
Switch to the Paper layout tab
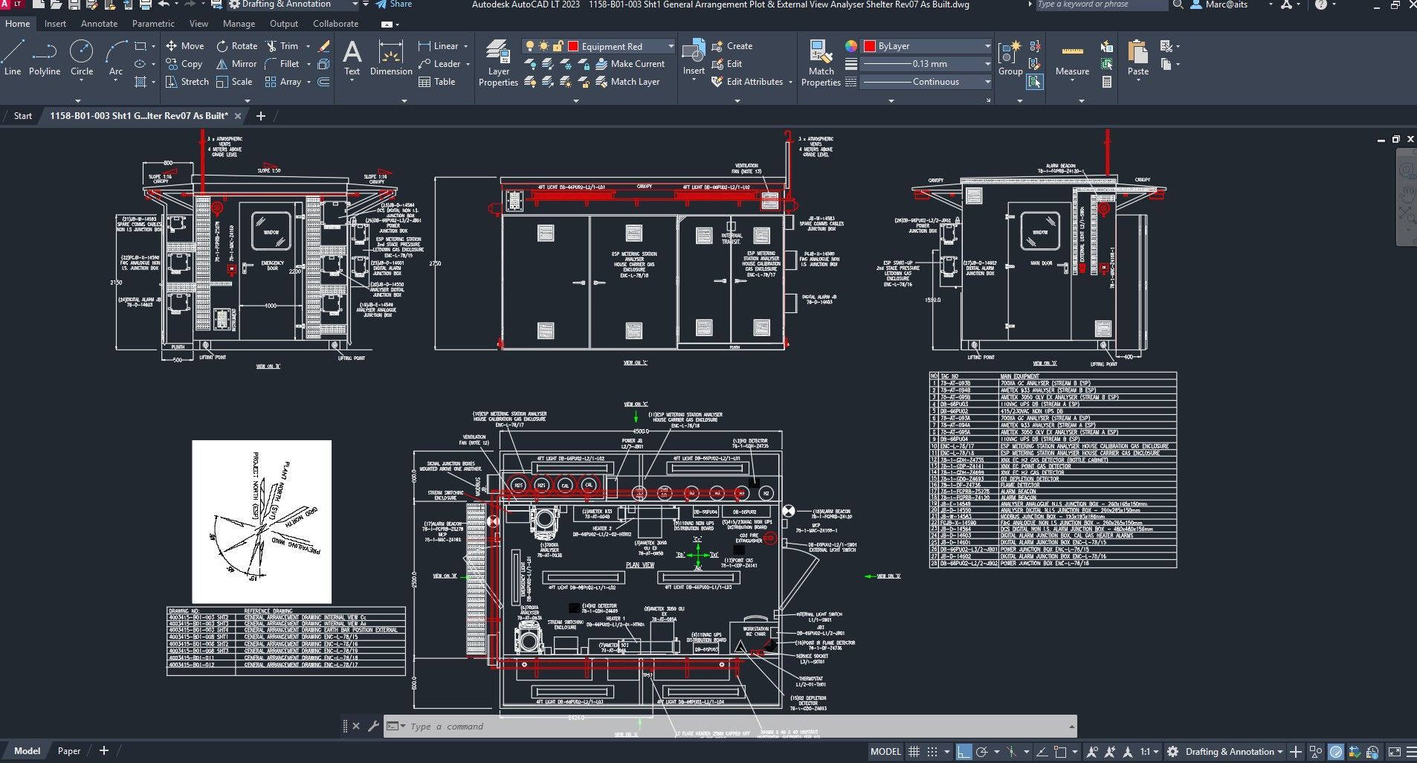pos(69,750)
